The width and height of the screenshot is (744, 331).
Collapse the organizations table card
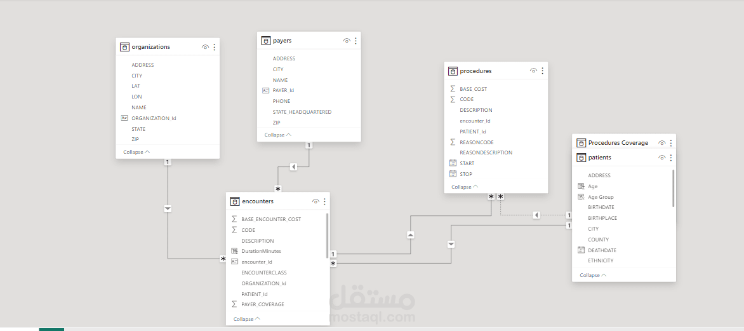click(x=136, y=152)
